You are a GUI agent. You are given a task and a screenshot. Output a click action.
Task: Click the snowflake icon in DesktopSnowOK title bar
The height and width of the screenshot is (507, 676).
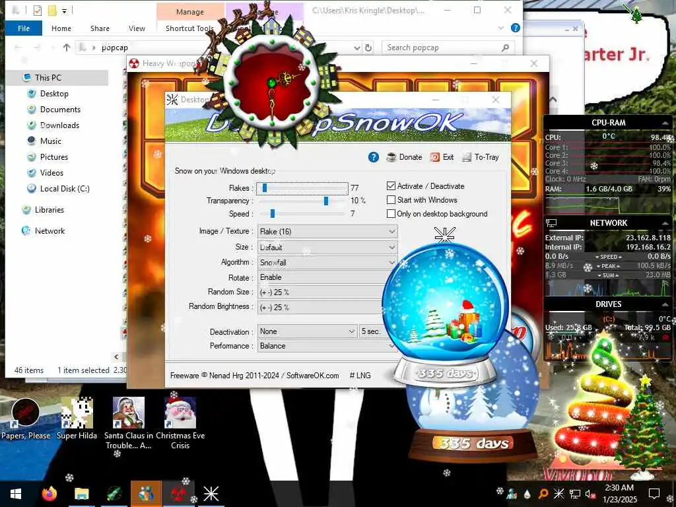point(172,100)
